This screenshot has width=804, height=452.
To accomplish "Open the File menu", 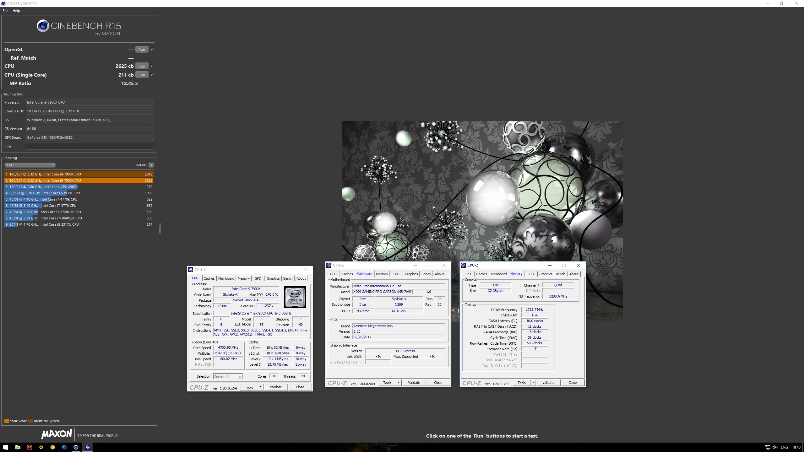I will click(x=5, y=11).
